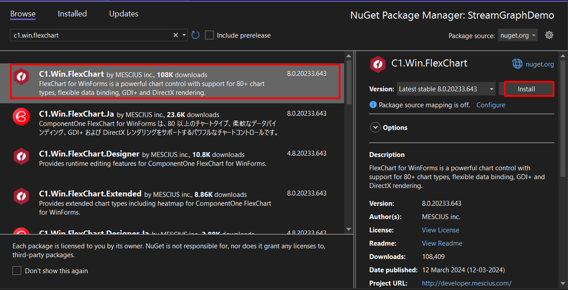Open the Configure link
Image resolution: width=568 pixels, height=290 pixels.
[x=491, y=105]
